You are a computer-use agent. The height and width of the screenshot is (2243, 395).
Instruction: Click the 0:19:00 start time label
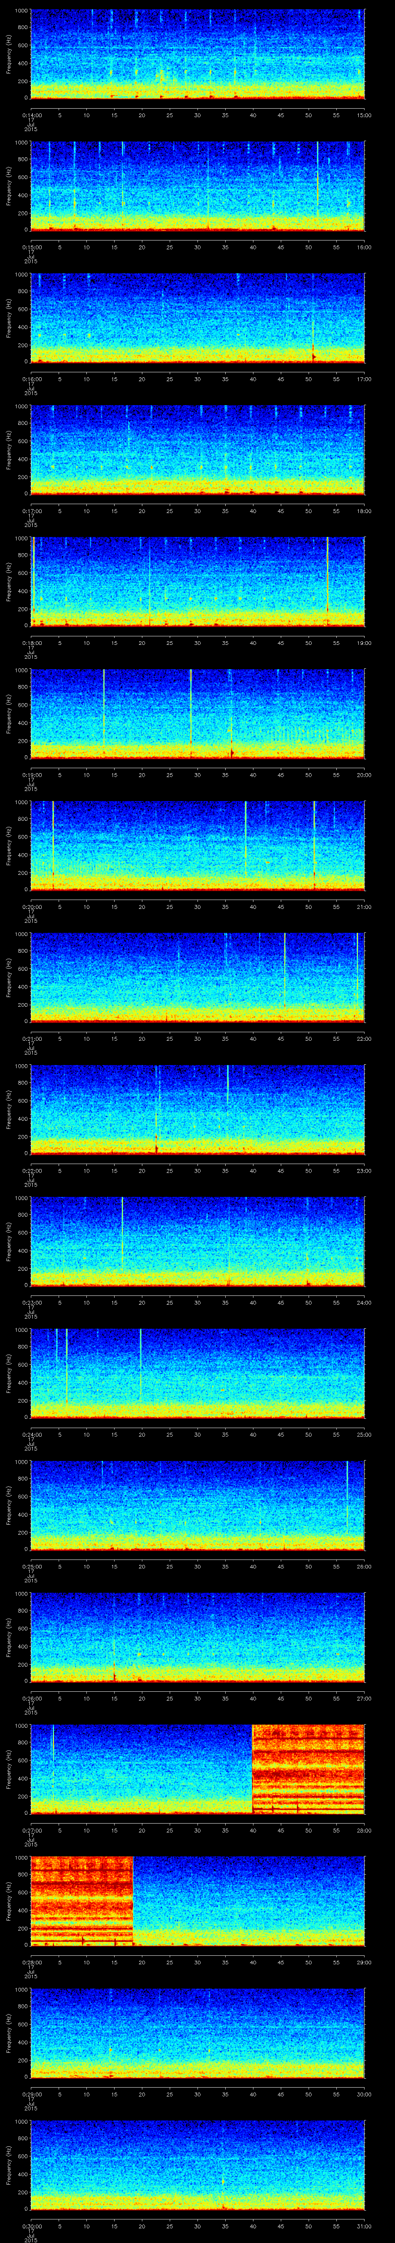click(x=31, y=775)
